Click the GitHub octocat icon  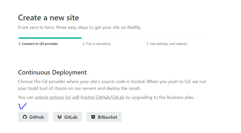(25, 117)
